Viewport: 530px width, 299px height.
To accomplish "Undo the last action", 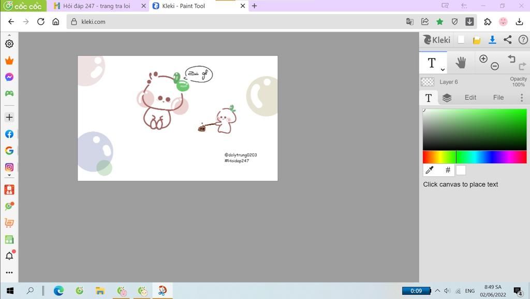I will click(511, 59).
